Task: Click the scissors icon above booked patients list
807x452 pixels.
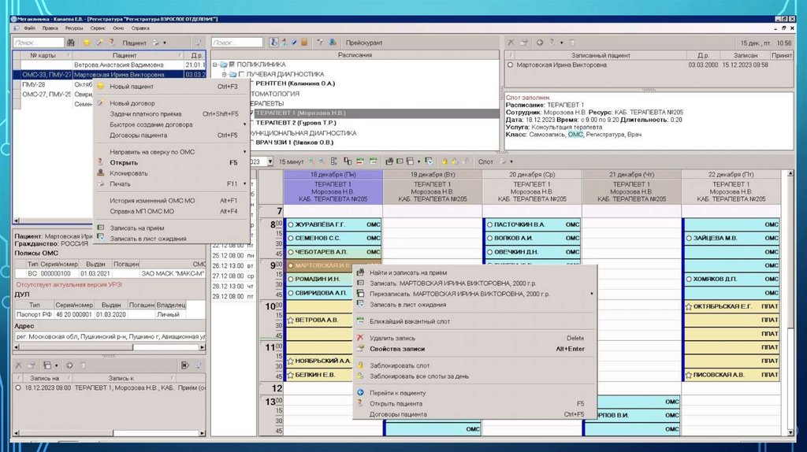Action: (511, 43)
